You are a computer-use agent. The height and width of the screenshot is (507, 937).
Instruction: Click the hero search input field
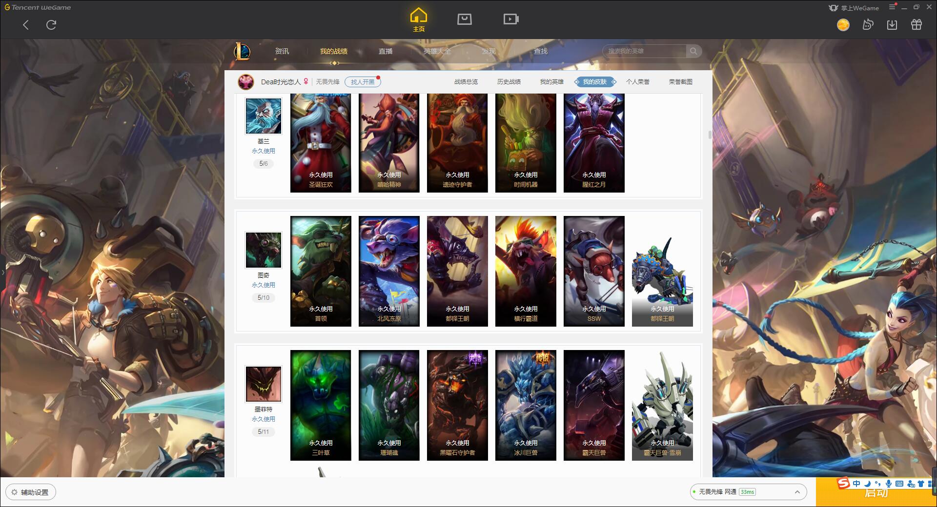tap(645, 51)
